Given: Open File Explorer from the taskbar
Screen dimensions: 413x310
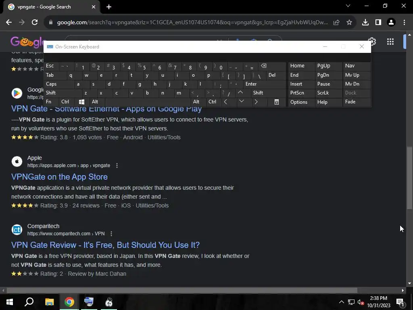Looking at the screenshot, I should click(x=49, y=302).
